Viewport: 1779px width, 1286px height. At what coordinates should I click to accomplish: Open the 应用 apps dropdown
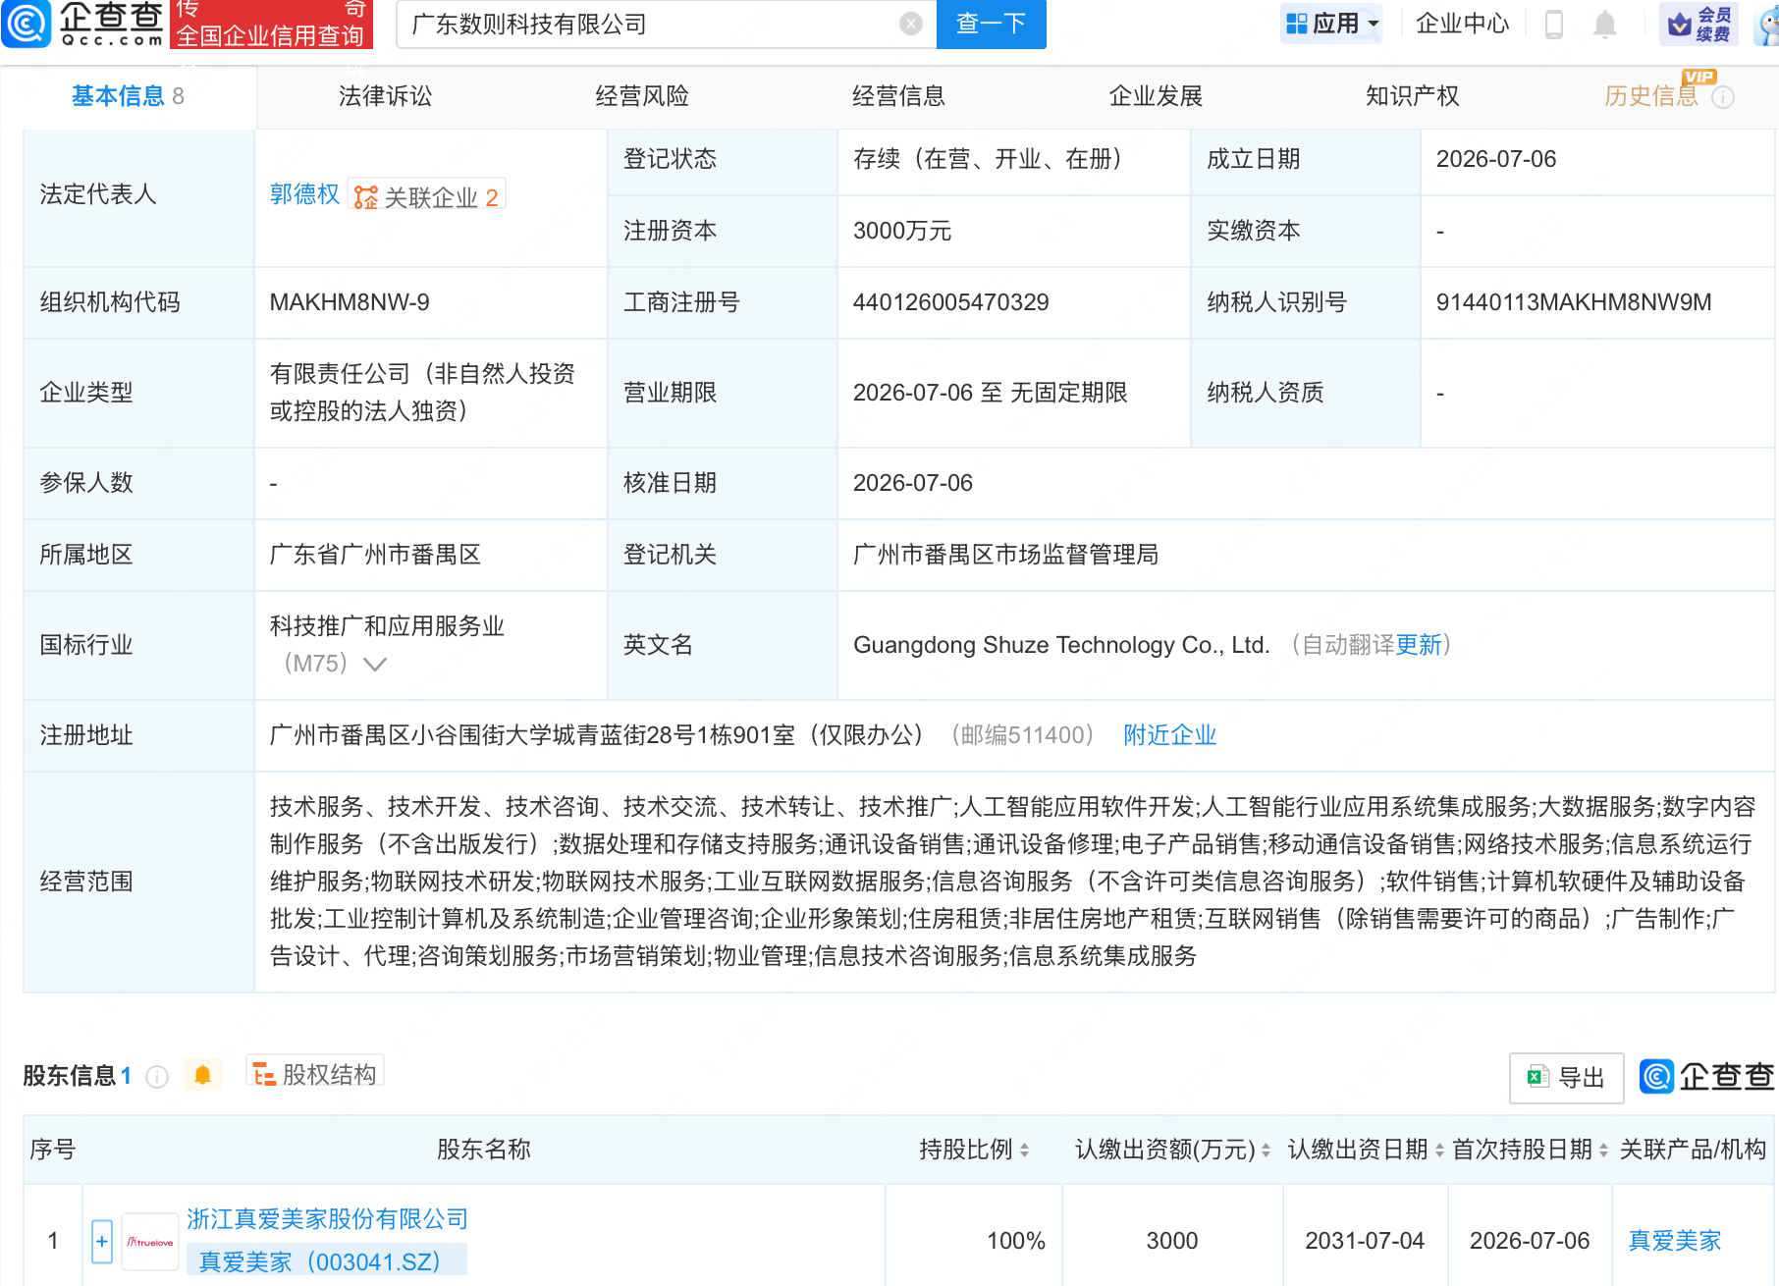(x=1331, y=24)
